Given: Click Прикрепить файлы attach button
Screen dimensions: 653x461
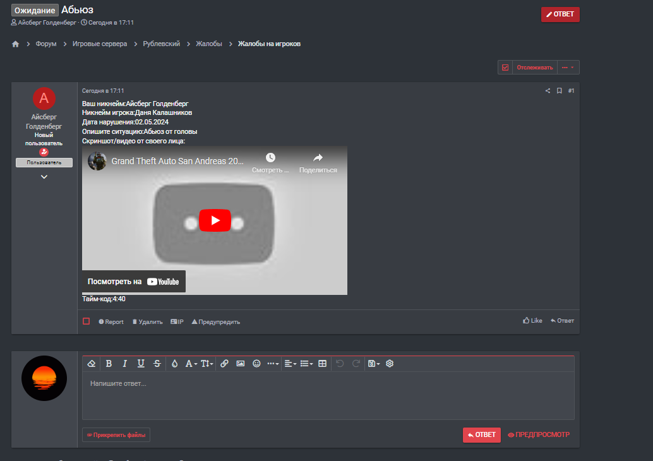Looking at the screenshot, I should pos(116,434).
